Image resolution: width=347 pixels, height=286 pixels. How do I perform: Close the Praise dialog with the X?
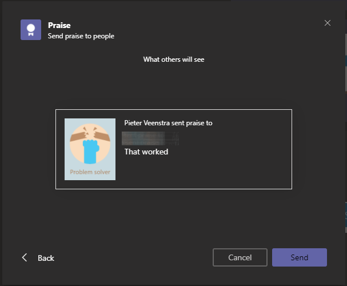tap(328, 23)
